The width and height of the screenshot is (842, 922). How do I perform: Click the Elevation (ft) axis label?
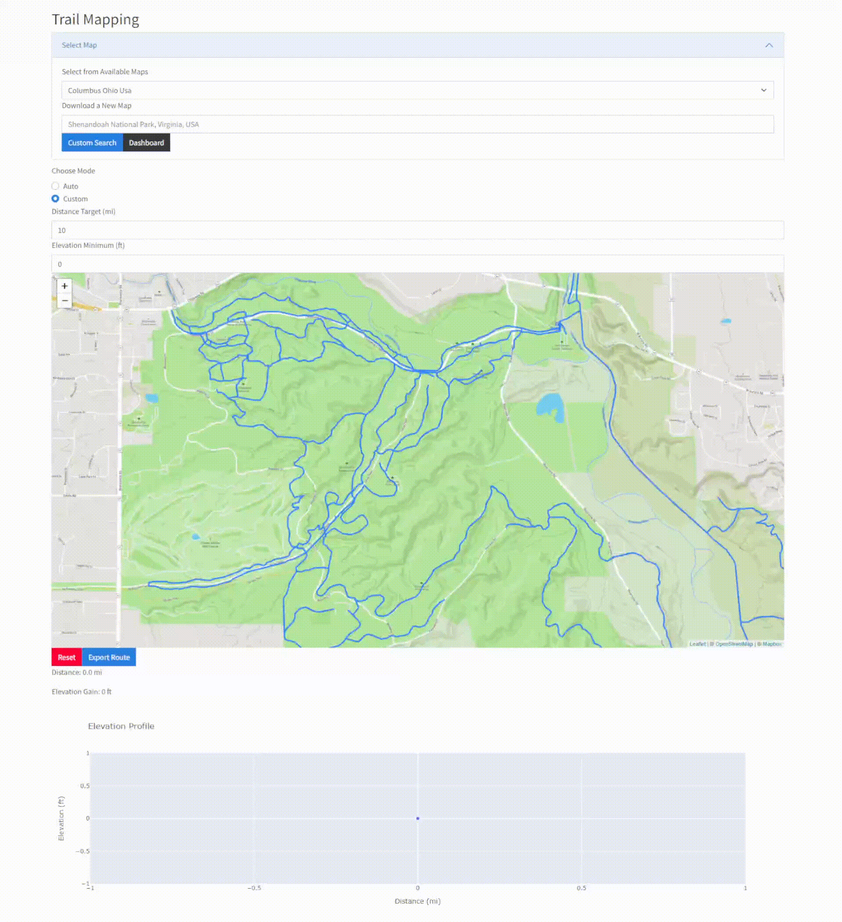click(x=61, y=819)
